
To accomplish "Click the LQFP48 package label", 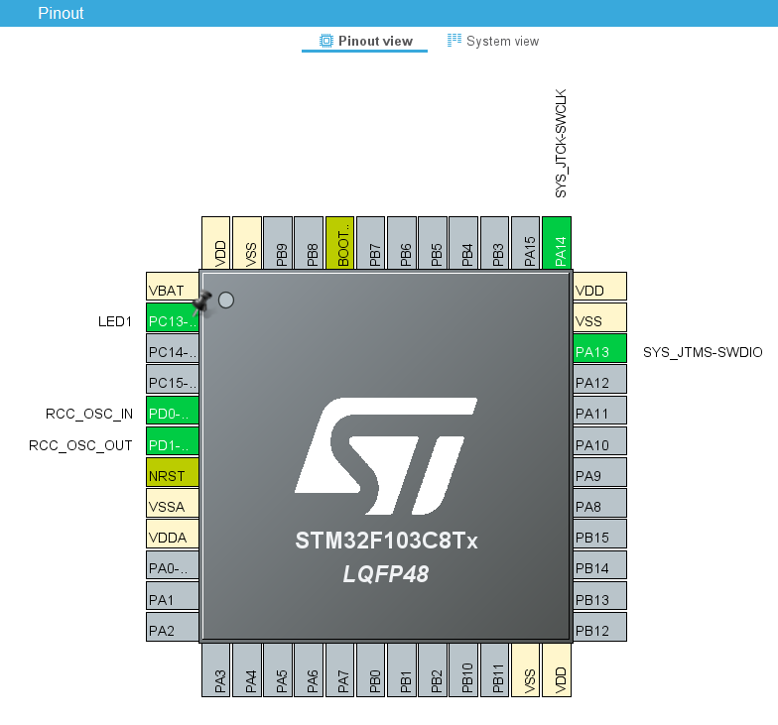I will tap(386, 574).
